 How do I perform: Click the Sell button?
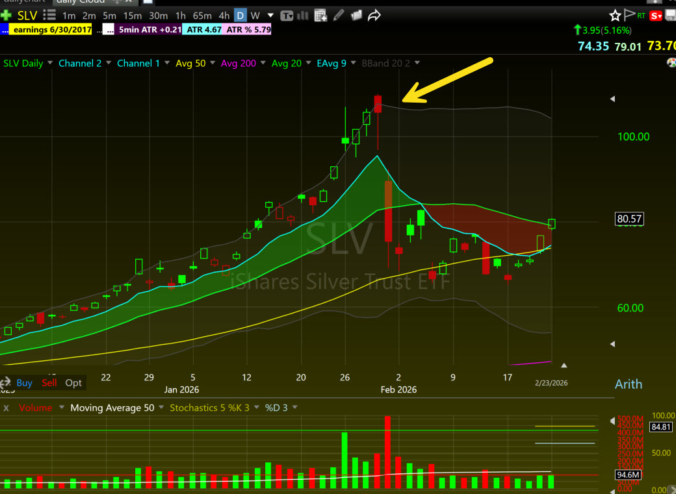[x=49, y=383]
